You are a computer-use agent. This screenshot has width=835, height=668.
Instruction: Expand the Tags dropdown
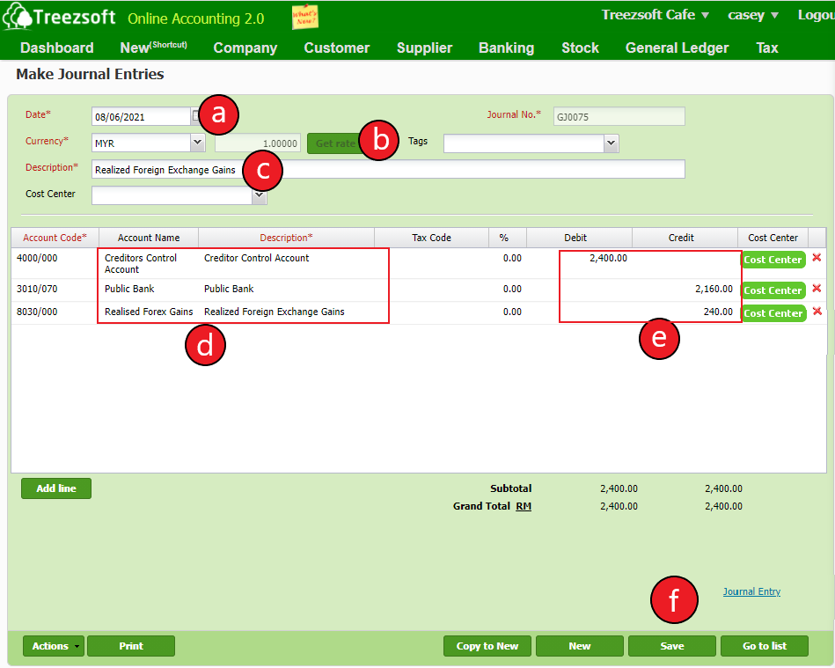[x=612, y=143]
